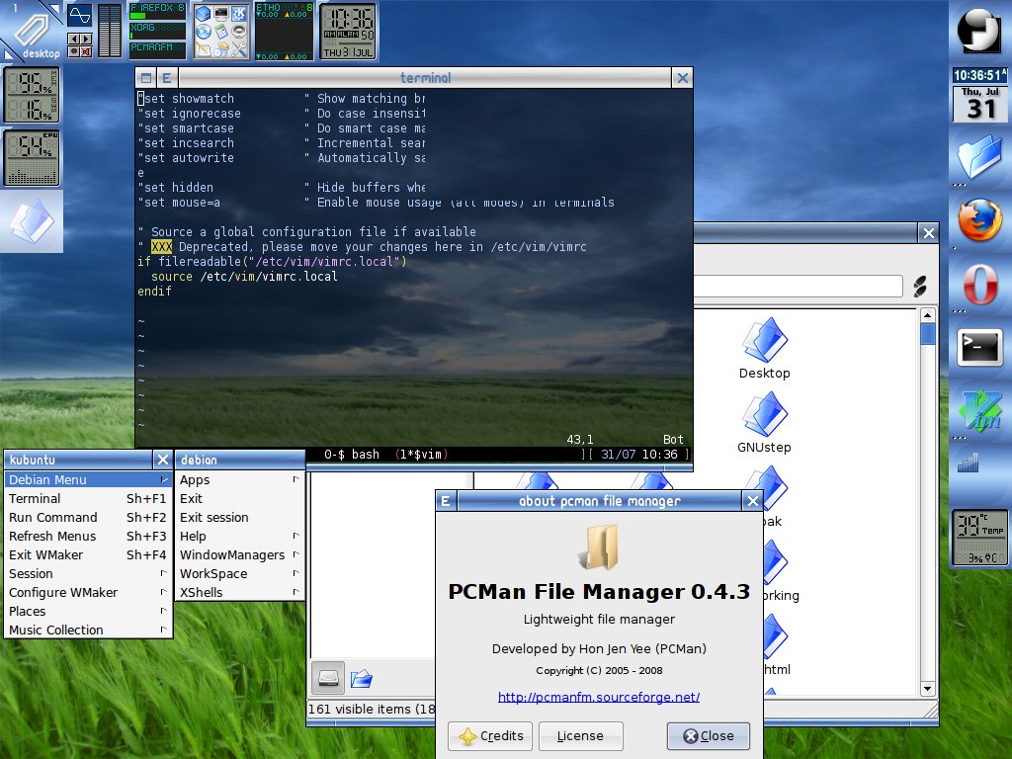Click the mixer waveform channel display
Image resolution: width=1012 pixels, height=759 pixels.
tap(79, 16)
